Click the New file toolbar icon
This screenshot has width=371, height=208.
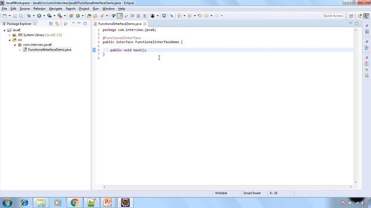(x=5, y=16)
